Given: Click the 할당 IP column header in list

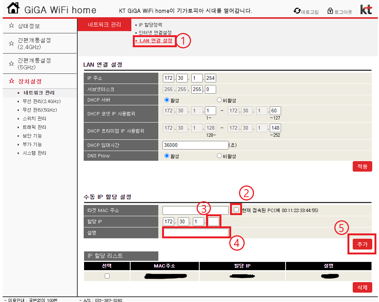Looking at the screenshot, I should 242,266.
